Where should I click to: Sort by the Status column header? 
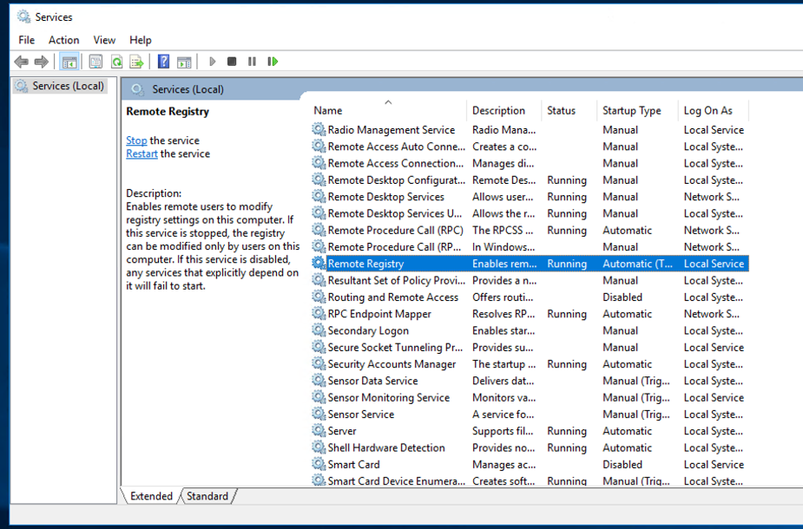pyautogui.click(x=569, y=110)
